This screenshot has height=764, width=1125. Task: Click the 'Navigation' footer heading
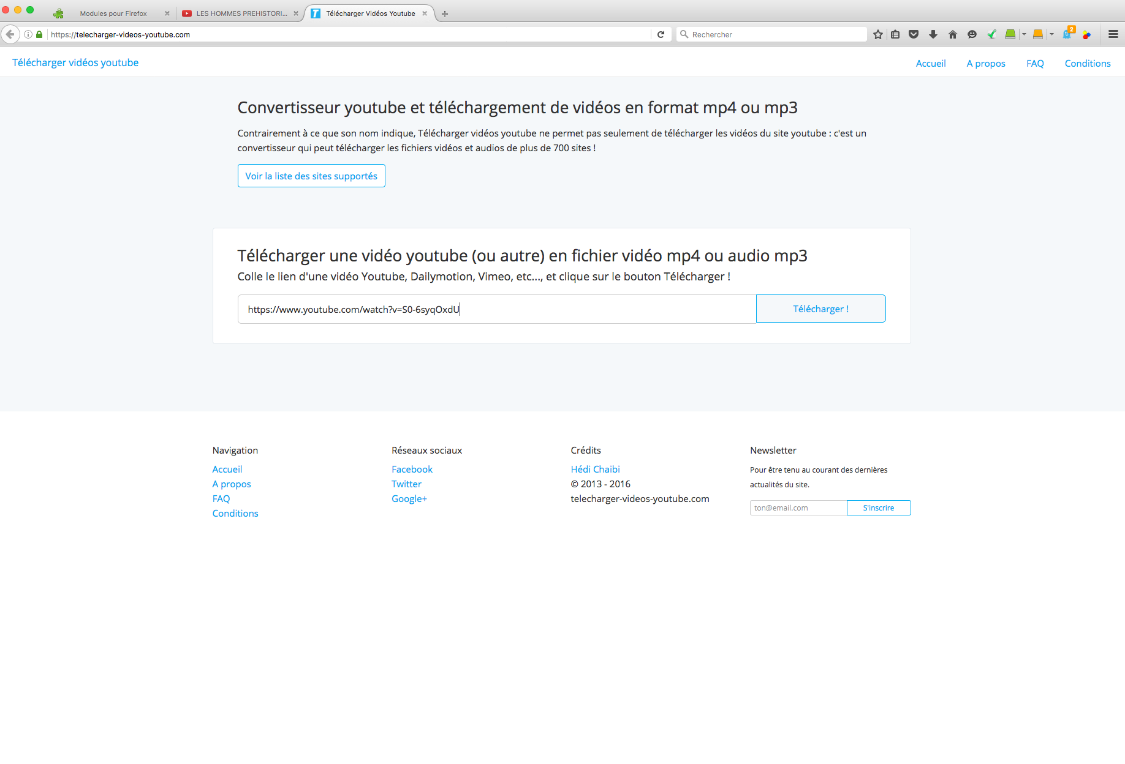point(235,451)
